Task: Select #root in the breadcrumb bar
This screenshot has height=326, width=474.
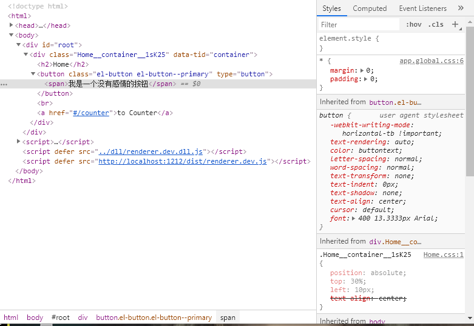Action: pyautogui.click(x=61, y=318)
